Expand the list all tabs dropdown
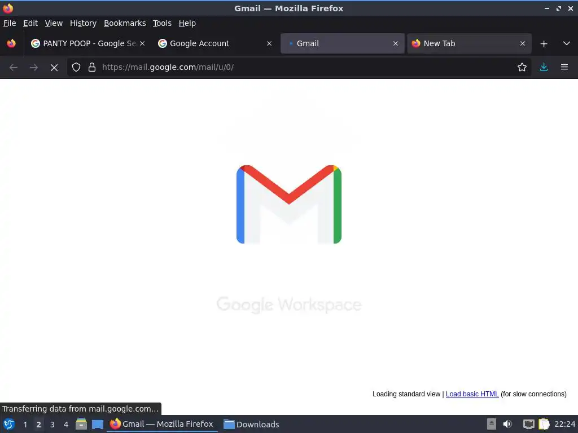 [x=567, y=43]
